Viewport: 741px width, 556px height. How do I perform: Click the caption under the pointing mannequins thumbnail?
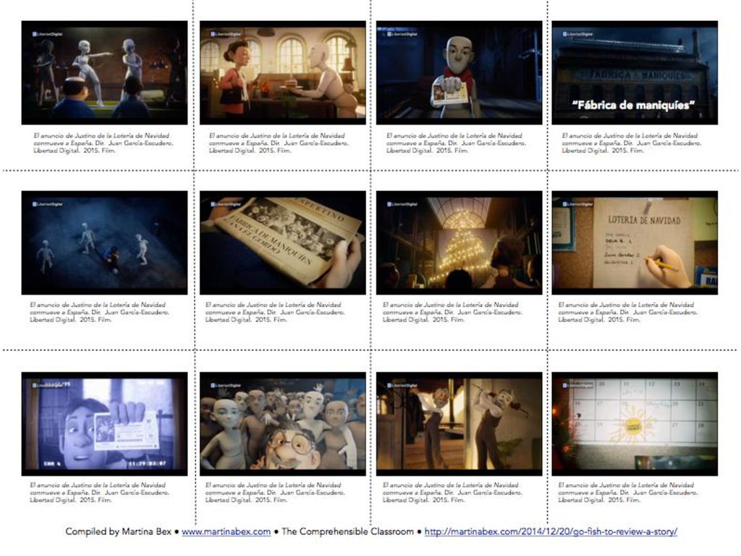pos(103,143)
